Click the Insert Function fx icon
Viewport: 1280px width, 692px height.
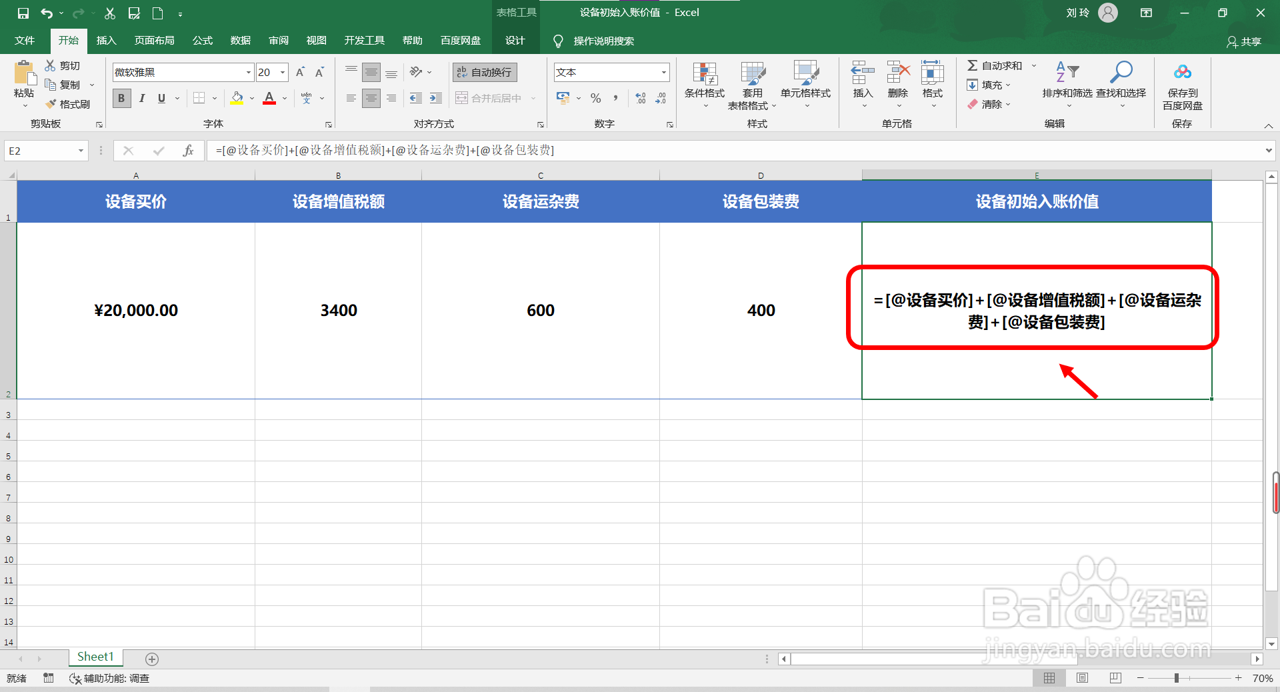(188, 151)
